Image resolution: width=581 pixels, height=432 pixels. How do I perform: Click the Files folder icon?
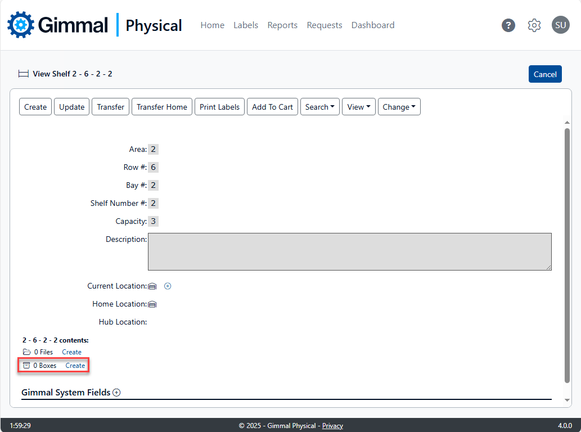27,352
